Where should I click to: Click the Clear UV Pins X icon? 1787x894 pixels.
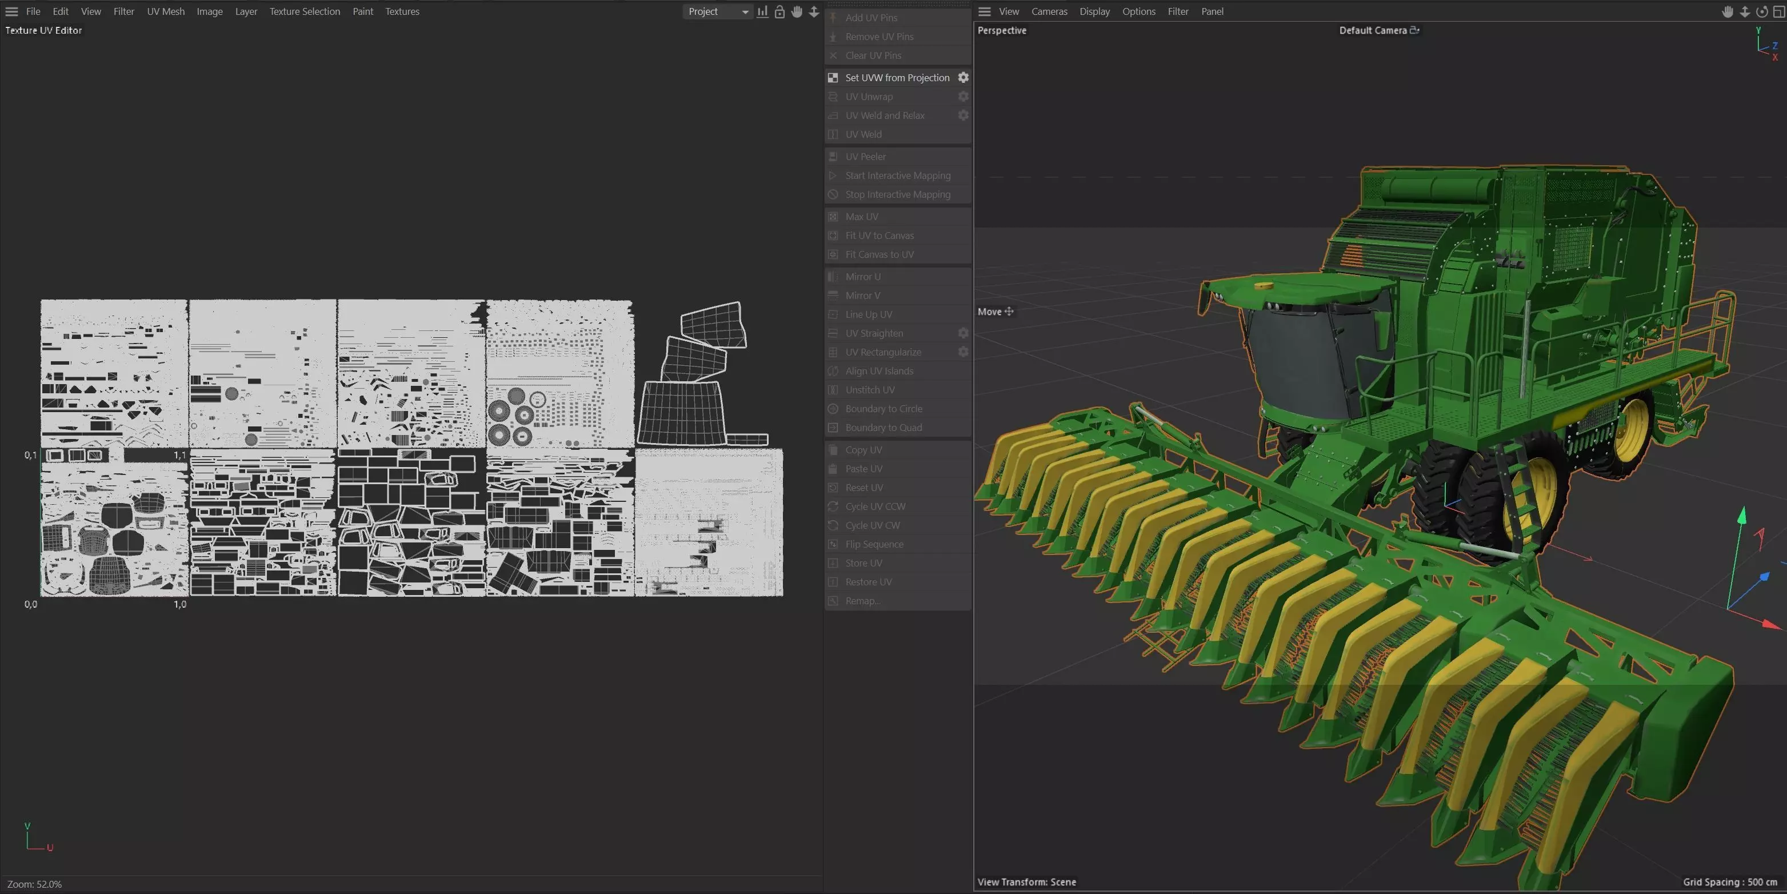833,55
